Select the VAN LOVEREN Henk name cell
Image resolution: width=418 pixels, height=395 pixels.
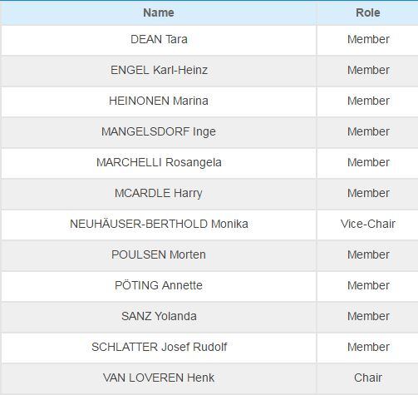[x=159, y=378]
